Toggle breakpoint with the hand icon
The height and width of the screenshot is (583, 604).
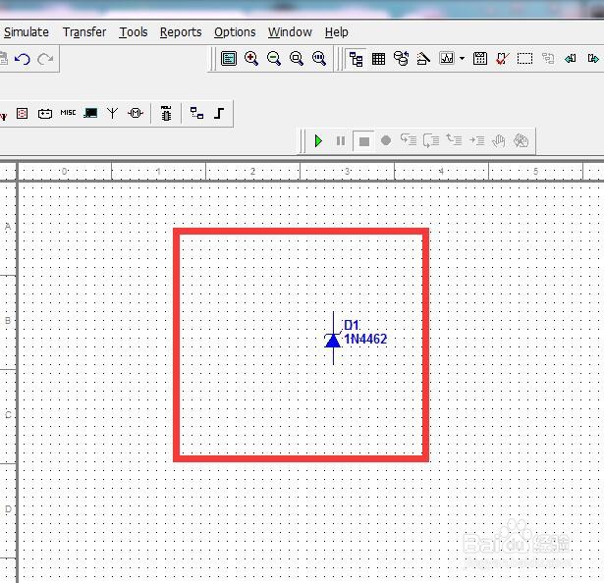(x=499, y=141)
